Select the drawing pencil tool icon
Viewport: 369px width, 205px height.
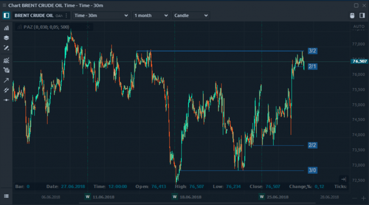click(6, 48)
